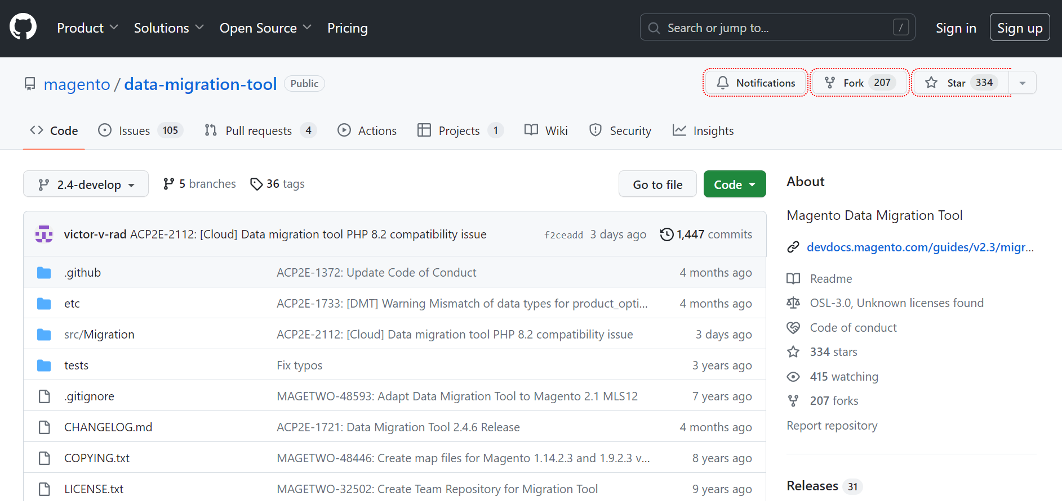Click the etc folder icon
The image size is (1062, 501).
(x=44, y=304)
